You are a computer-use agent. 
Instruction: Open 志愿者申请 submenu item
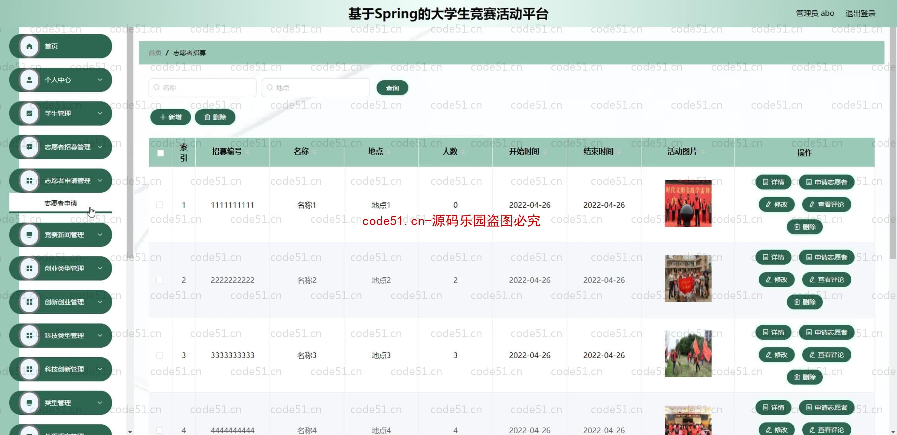60,203
